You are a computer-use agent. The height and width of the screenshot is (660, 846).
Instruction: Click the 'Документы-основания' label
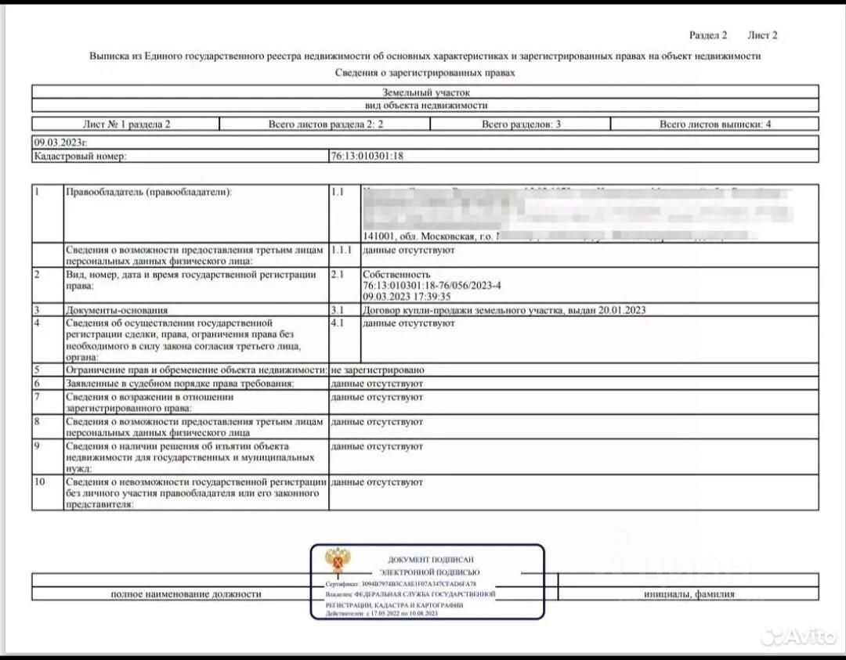(x=117, y=310)
